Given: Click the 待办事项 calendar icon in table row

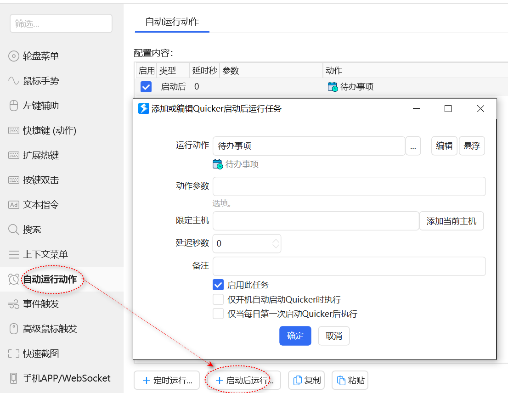Looking at the screenshot, I should pos(333,87).
